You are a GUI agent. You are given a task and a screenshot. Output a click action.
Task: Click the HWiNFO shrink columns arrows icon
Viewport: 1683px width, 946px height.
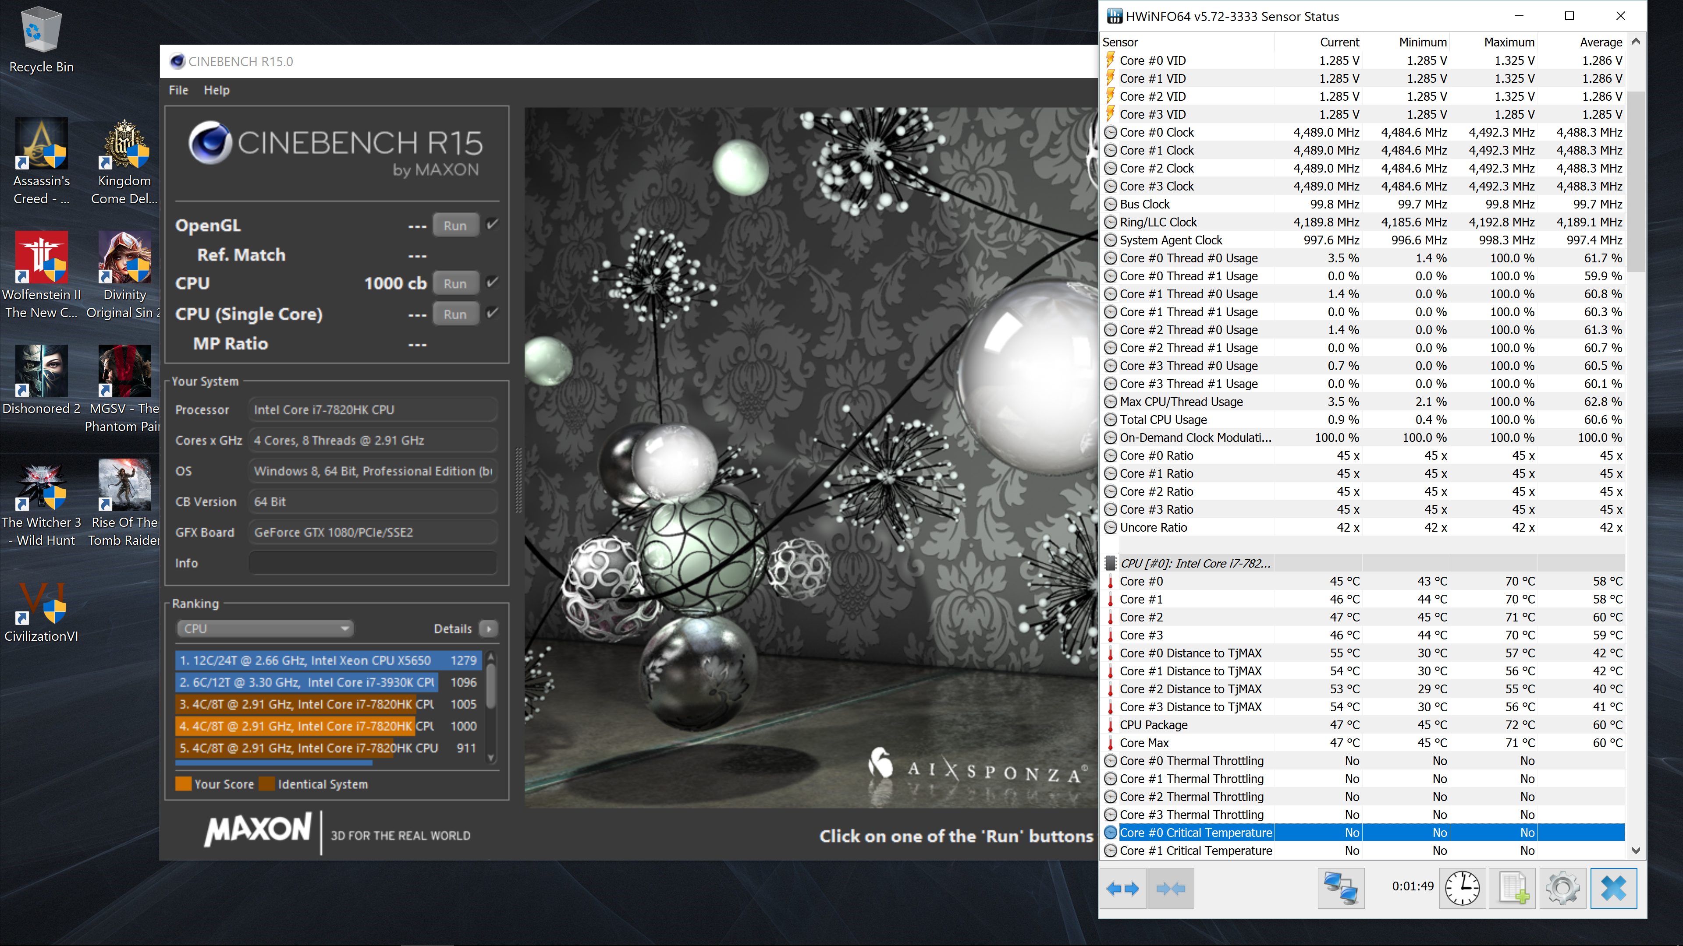[1170, 889]
